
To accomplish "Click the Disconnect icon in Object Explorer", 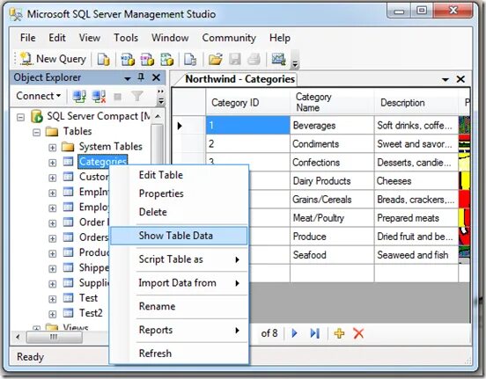I will (x=99, y=97).
